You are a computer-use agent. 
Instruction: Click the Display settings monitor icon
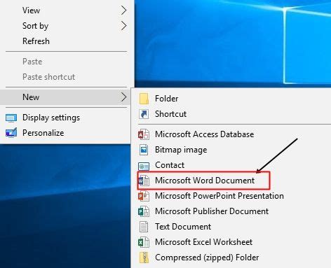tap(11, 118)
